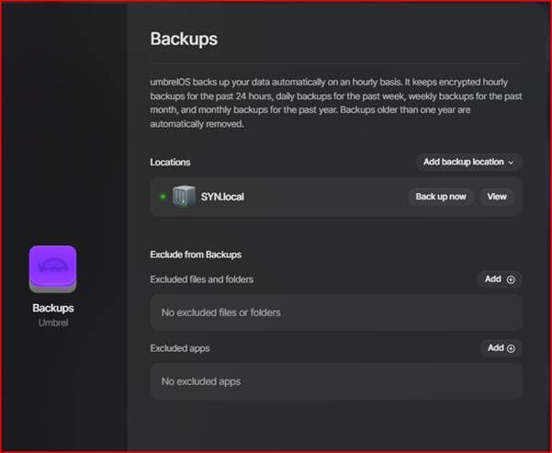552x453 pixels.
Task: Click the No excluded files or folders box
Action: [336, 312]
